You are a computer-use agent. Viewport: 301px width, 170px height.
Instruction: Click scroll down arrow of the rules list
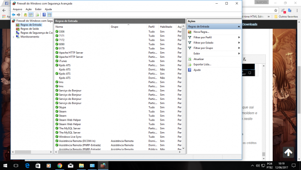point(183,148)
